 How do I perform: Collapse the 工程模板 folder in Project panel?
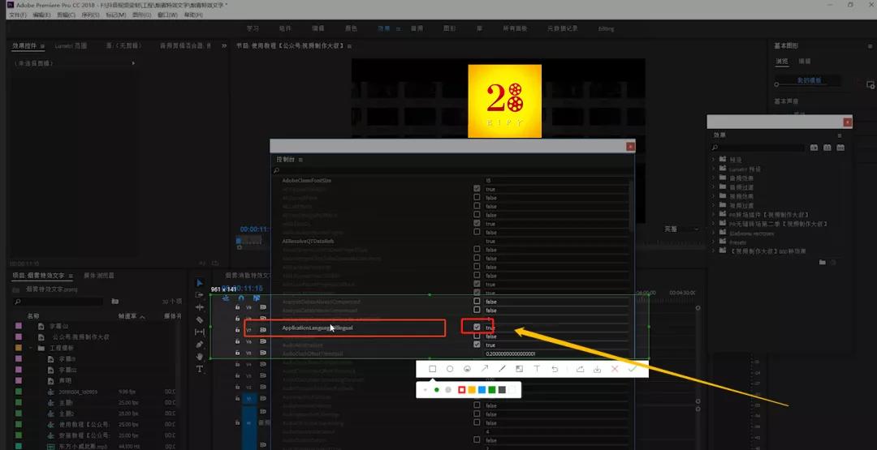(x=31, y=348)
